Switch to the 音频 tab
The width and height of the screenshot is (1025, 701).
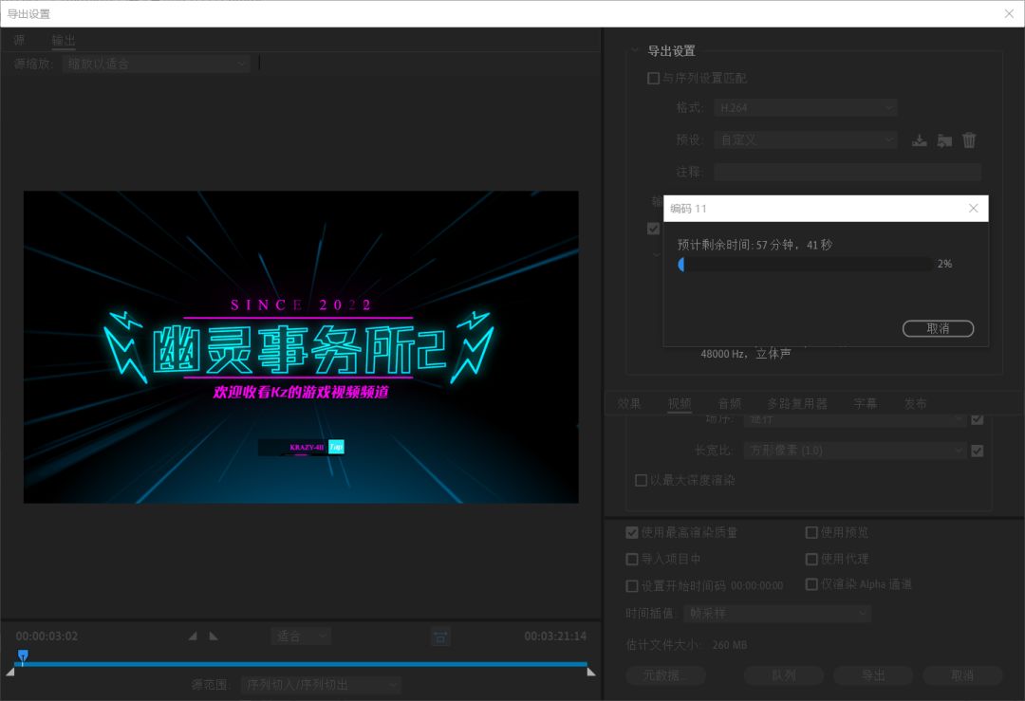[730, 404]
